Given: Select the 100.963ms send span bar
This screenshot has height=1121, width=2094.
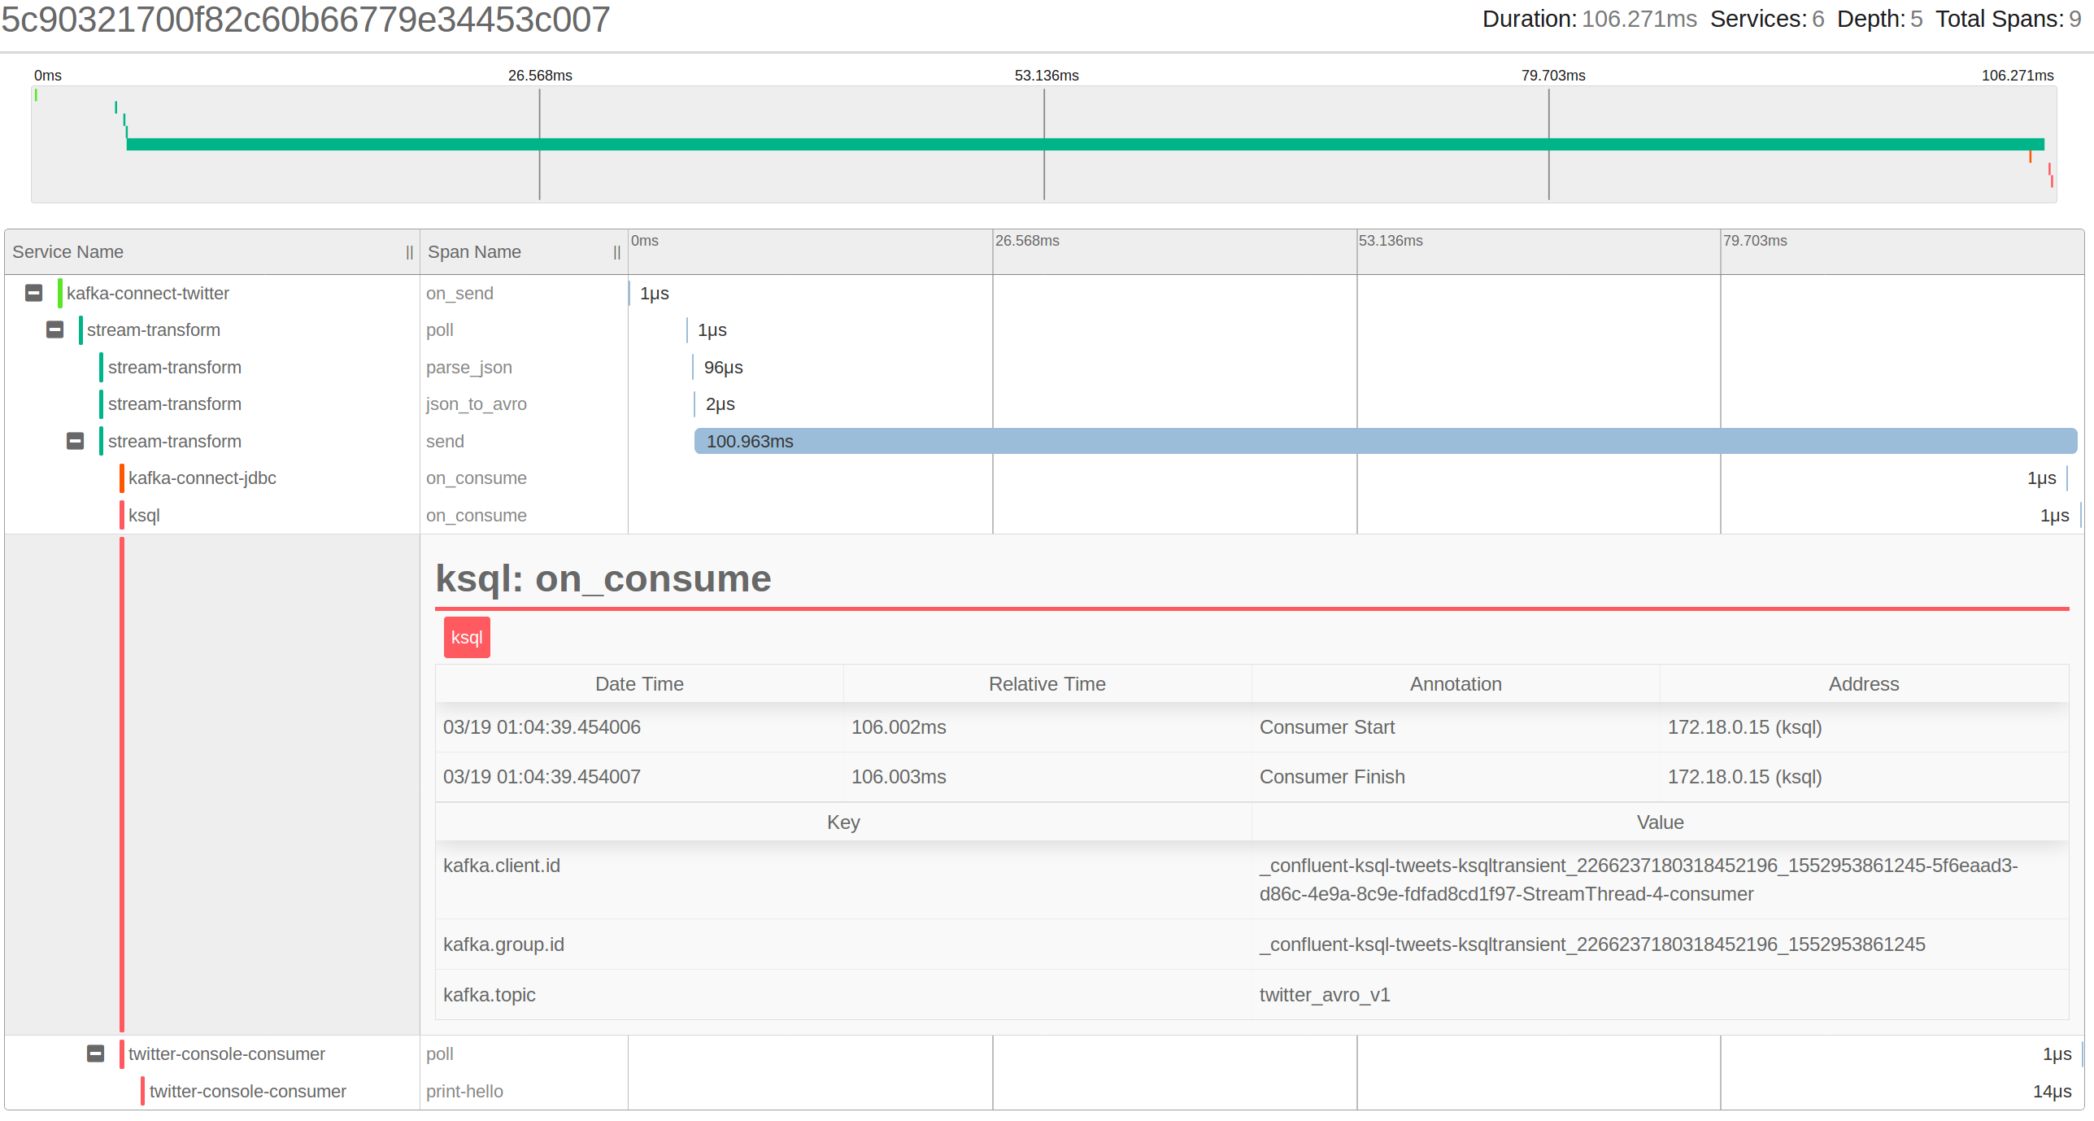Looking at the screenshot, I should 1382,441.
